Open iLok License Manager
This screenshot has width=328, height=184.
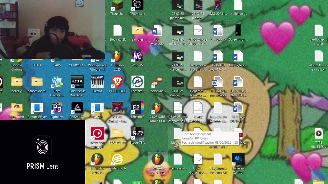point(77,87)
